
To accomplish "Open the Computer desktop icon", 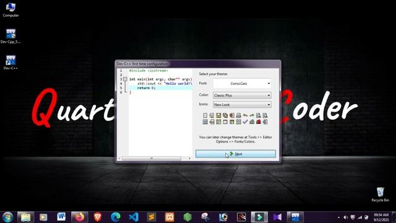I will [11, 10].
